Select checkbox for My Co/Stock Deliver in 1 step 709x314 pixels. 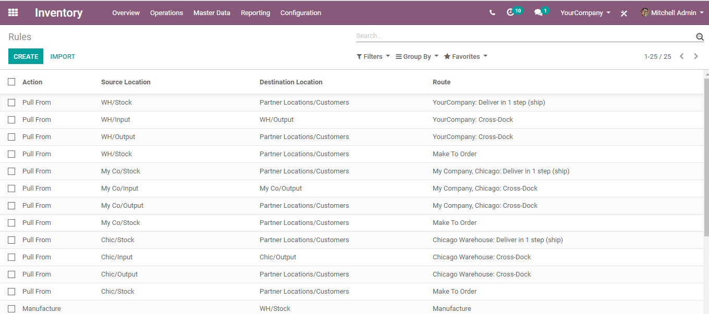point(11,171)
